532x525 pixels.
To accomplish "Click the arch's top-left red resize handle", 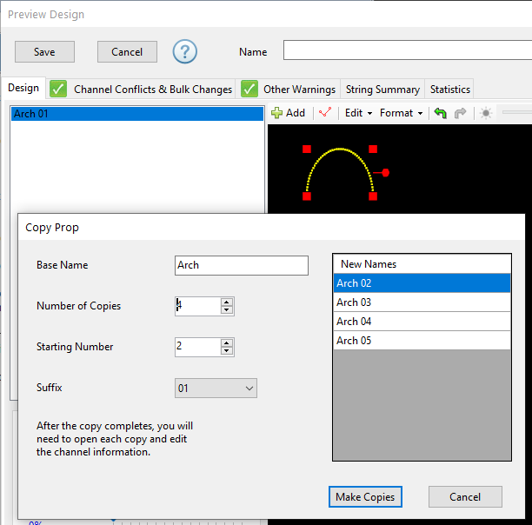I will (306, 150).
